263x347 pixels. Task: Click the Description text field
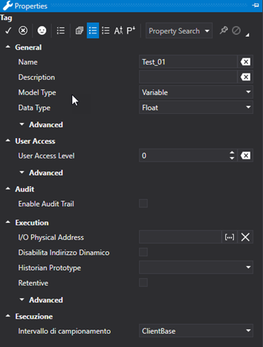click(x=188, y=77)
